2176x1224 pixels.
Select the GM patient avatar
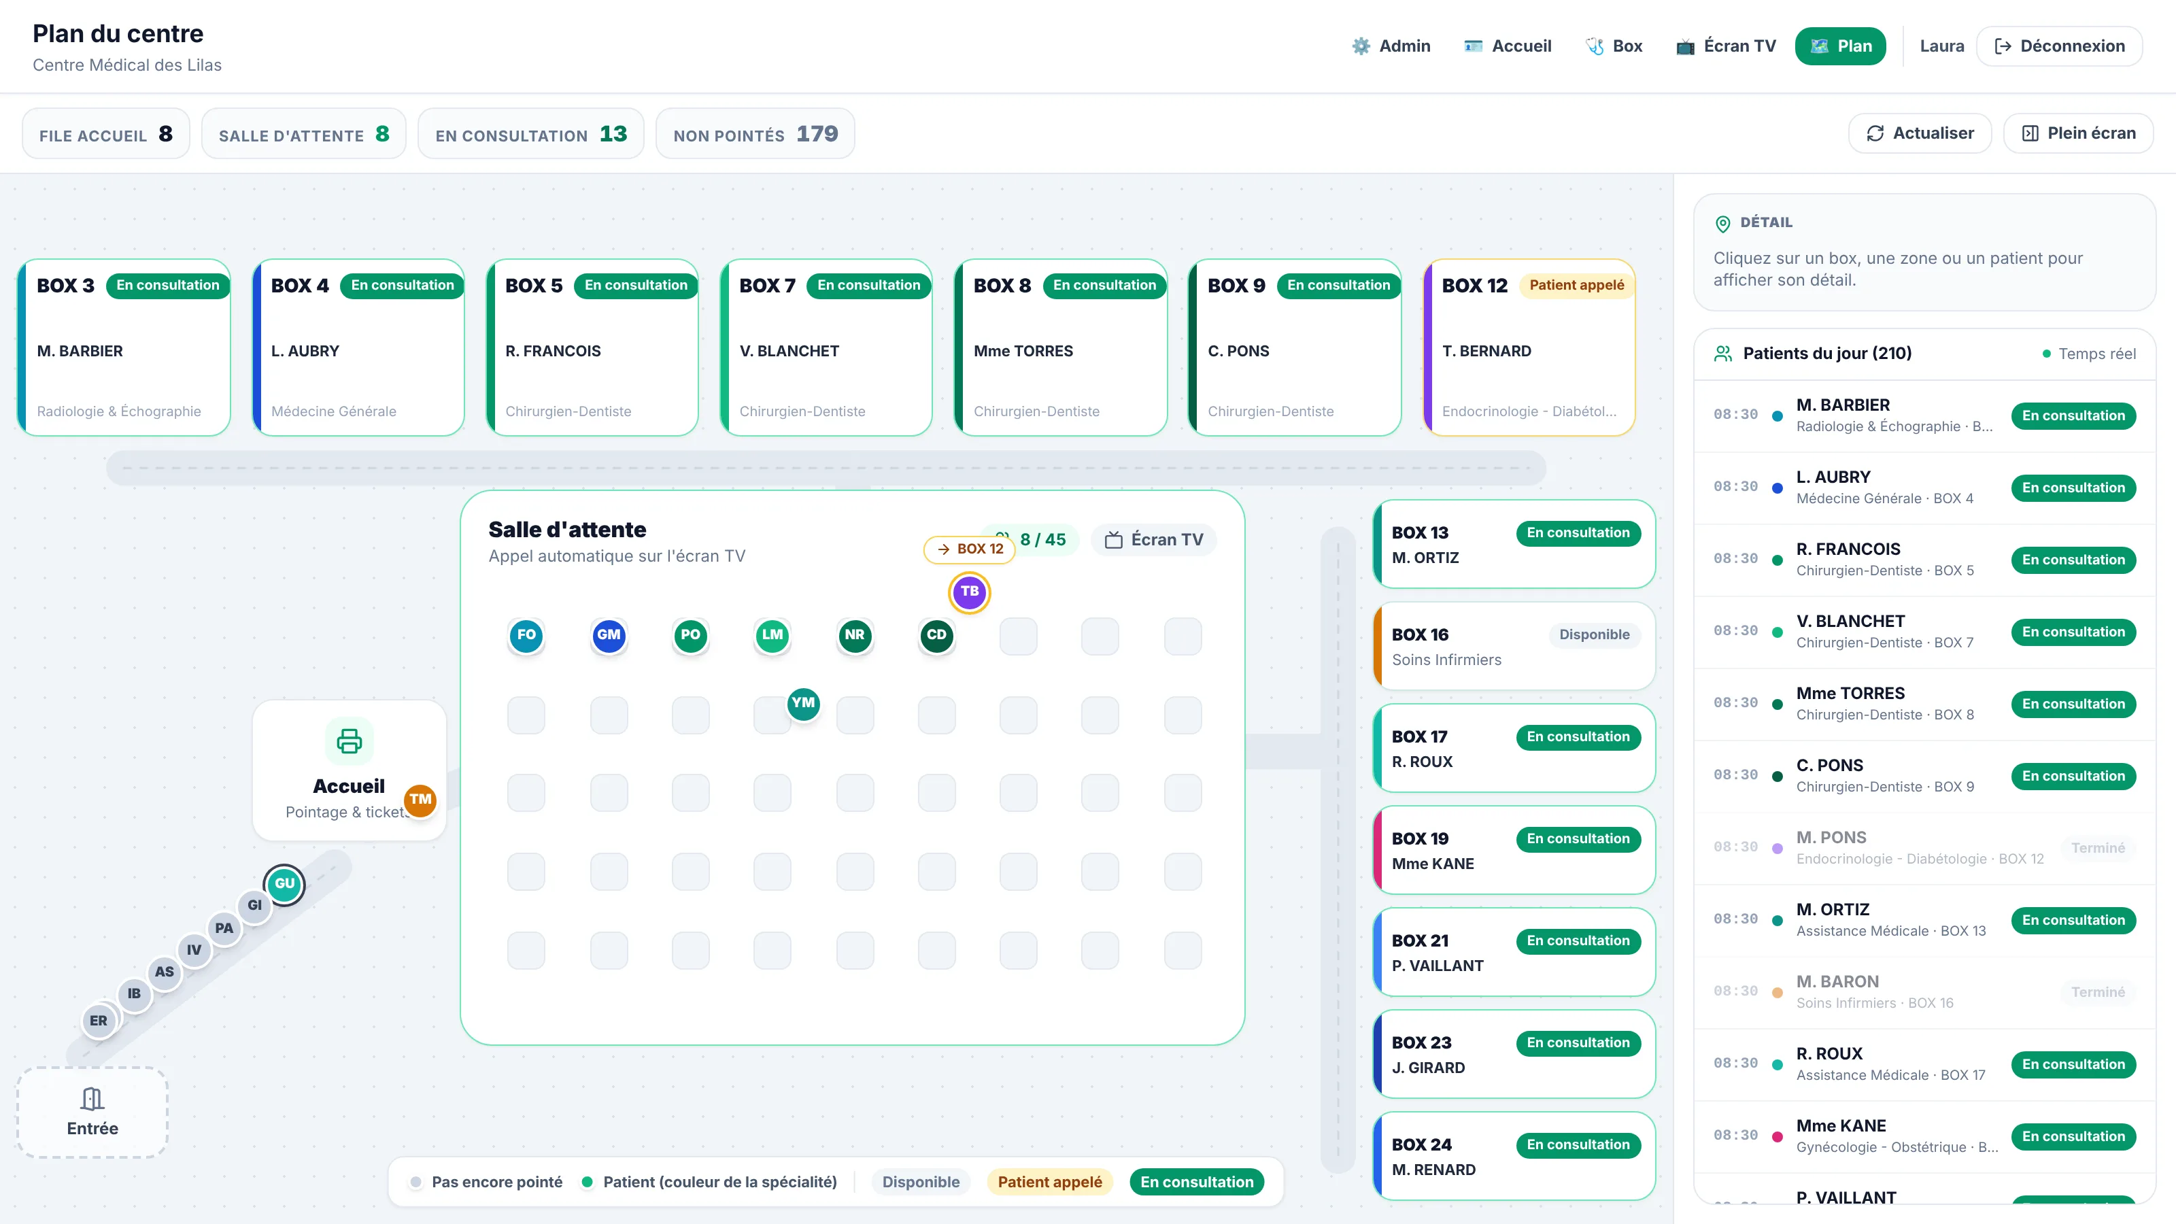point(608,635)
